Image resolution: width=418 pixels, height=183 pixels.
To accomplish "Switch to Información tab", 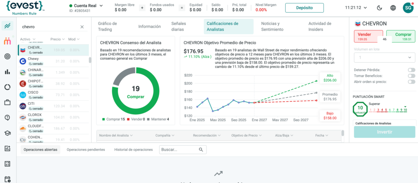I will 149,26.
